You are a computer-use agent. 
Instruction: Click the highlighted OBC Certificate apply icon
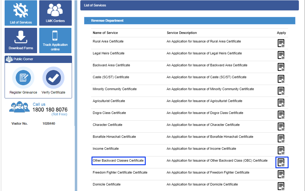point(281,162)
